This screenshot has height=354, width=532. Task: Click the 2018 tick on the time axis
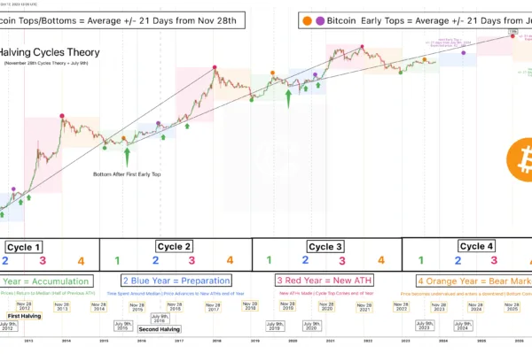point(217,341)
